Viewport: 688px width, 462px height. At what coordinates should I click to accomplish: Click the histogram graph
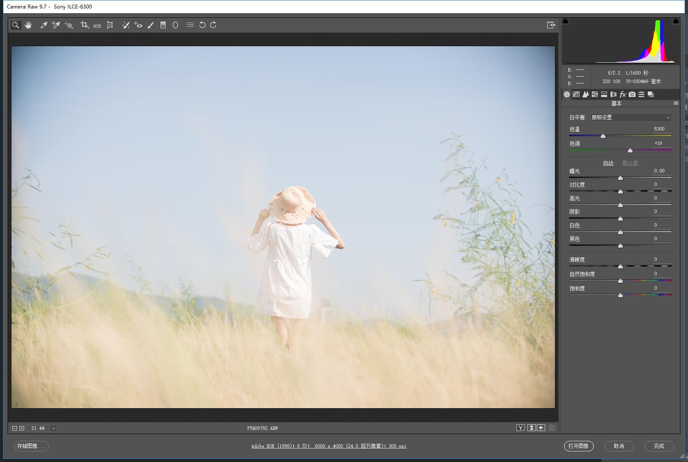click(621, 41)
